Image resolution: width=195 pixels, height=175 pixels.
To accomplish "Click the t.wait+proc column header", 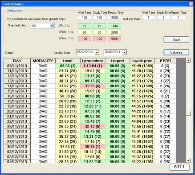I will pyautogui.click(x=142, y=61).
